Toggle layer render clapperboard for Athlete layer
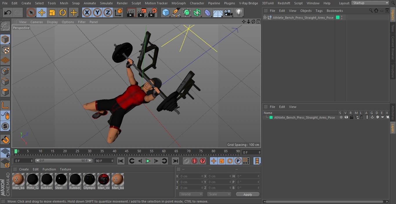 point(351,117)
